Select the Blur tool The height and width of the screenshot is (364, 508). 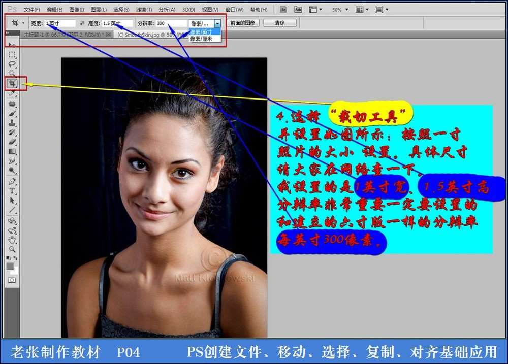12,160
